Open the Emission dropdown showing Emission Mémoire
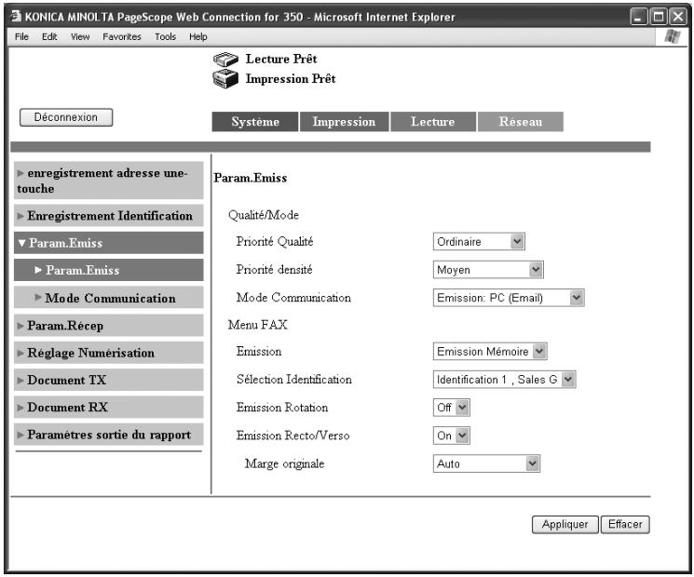 pyautogui.click(x=490, y=352)
